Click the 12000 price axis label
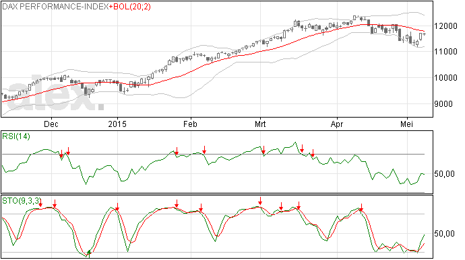The width and height of the screenshot is (465, 260). pyautogui.click(x=445, y=26)
